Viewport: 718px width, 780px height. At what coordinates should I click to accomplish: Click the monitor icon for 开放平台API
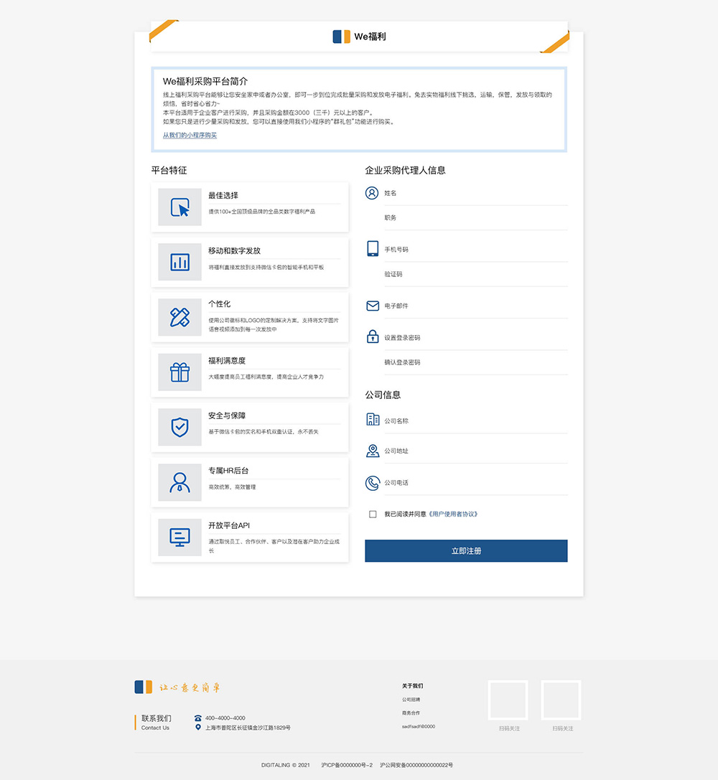tap(179, 537)
